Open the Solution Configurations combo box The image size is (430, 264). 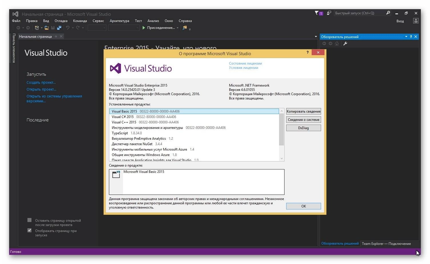point(97,28)
